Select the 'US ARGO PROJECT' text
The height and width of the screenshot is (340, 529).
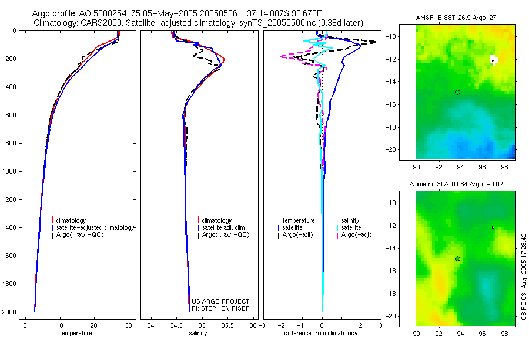[x=220, y=302]
